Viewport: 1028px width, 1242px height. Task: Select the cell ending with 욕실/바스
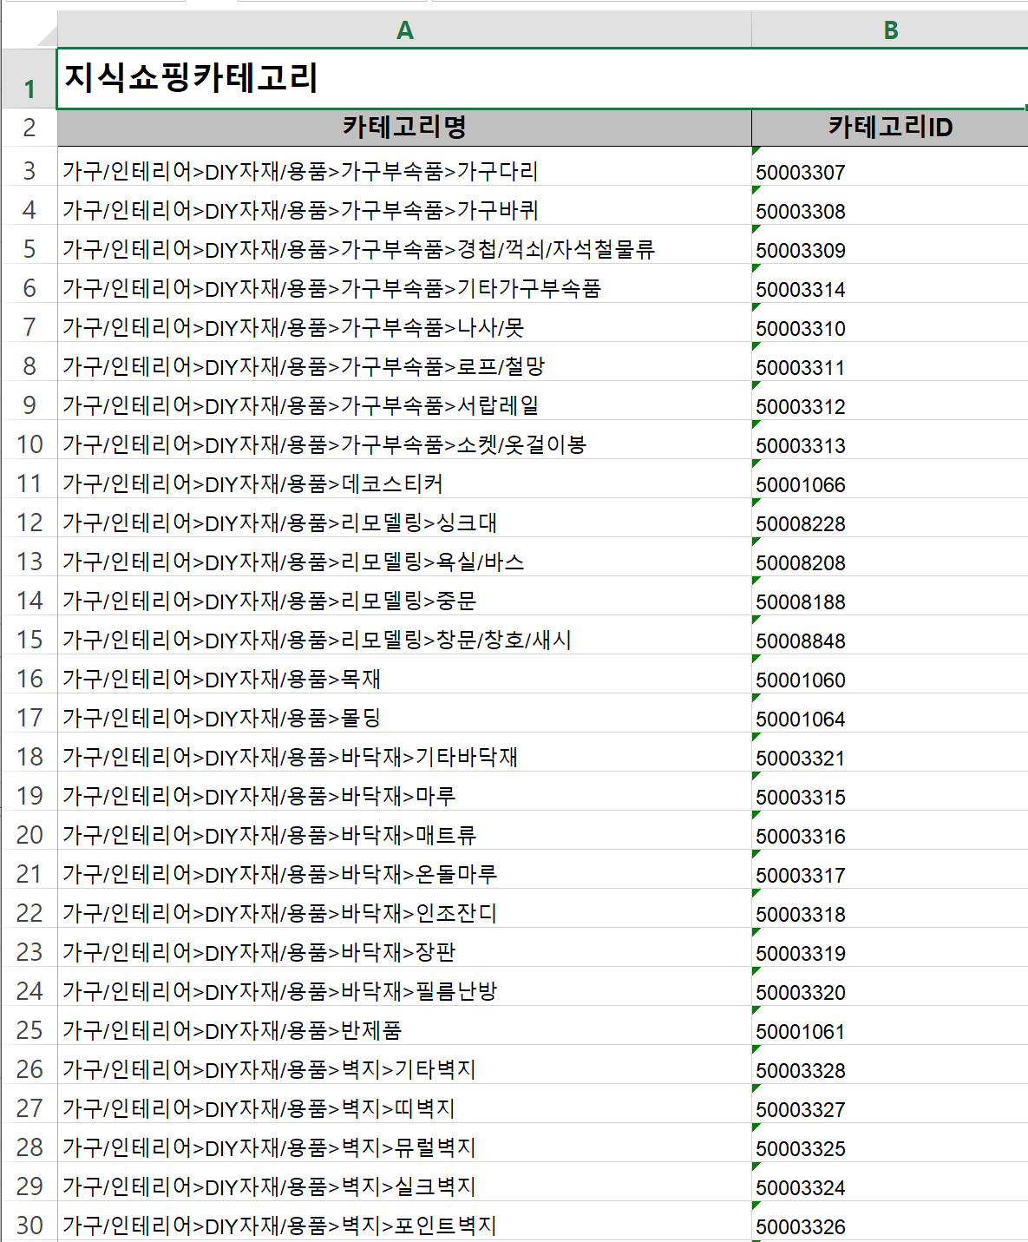click(404, 557)
